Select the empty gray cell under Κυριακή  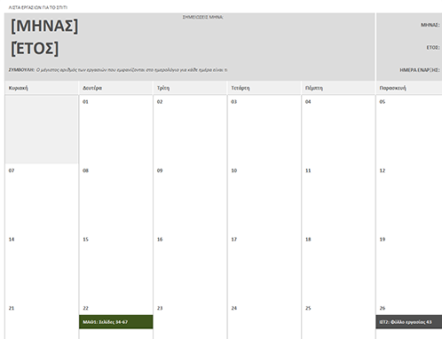point(42,130)
